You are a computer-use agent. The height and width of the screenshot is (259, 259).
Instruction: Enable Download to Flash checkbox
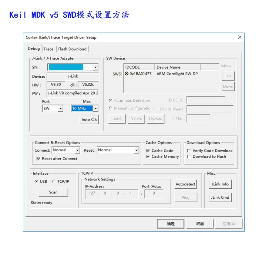(189, 157)
